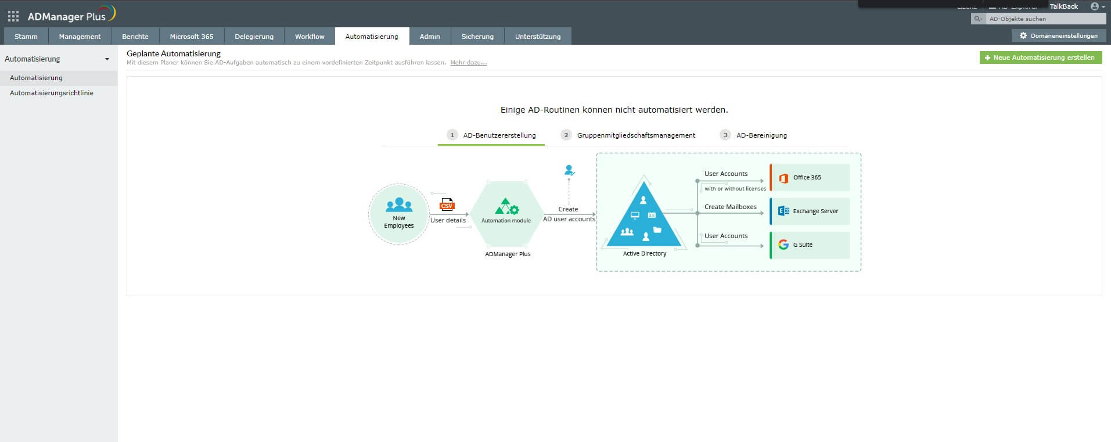Select Automatisierung in the sidebar
The image size is (1111, 442).
click(x=59, y=78)
